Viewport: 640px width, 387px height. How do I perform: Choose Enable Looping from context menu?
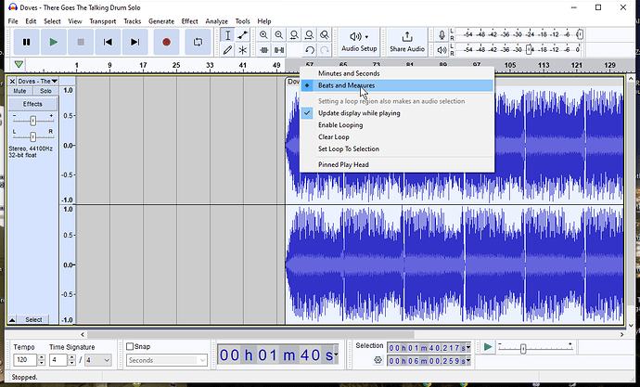point(340,125)
